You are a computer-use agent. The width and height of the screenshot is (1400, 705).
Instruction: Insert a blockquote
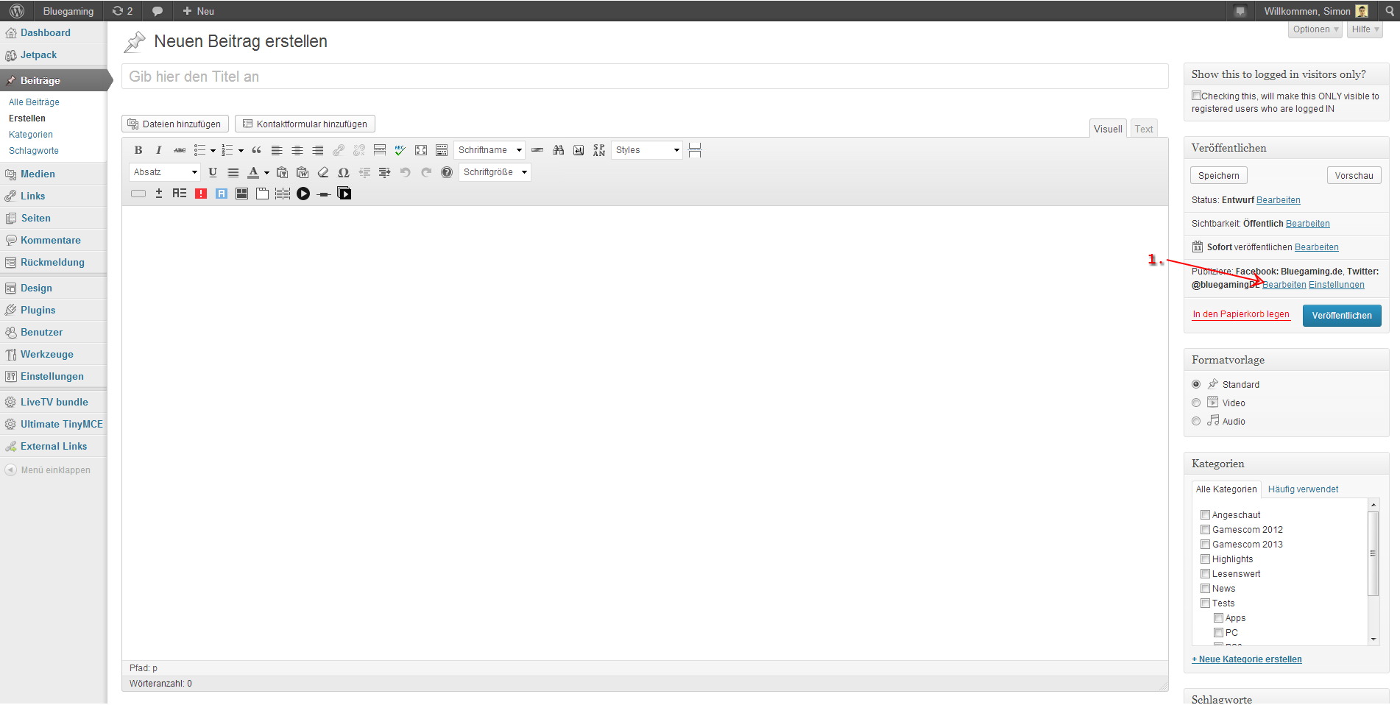[x=256, y=150]
